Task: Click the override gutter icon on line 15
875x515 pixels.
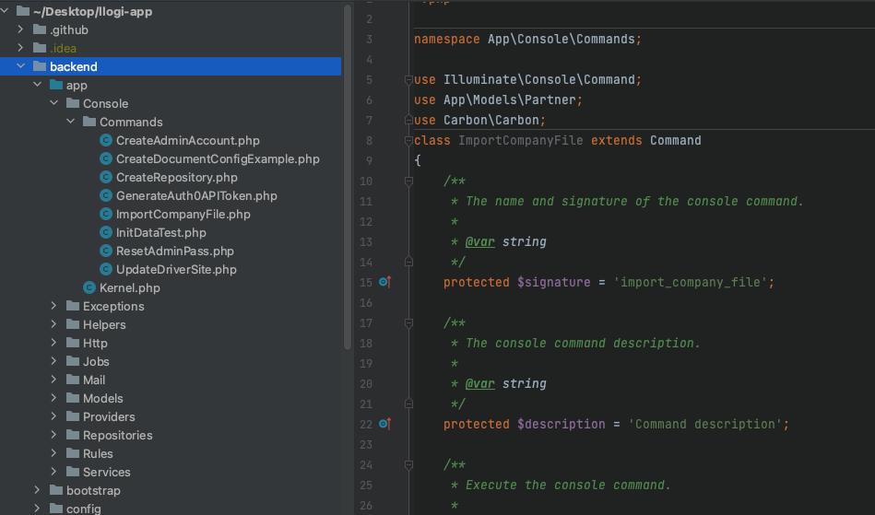Action: (385, 282)
